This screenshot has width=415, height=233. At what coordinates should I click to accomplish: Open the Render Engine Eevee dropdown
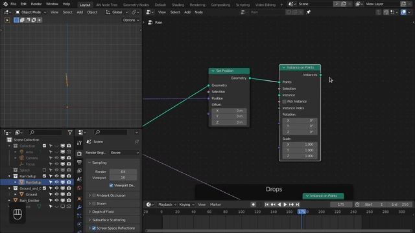(x=124, y=153)
